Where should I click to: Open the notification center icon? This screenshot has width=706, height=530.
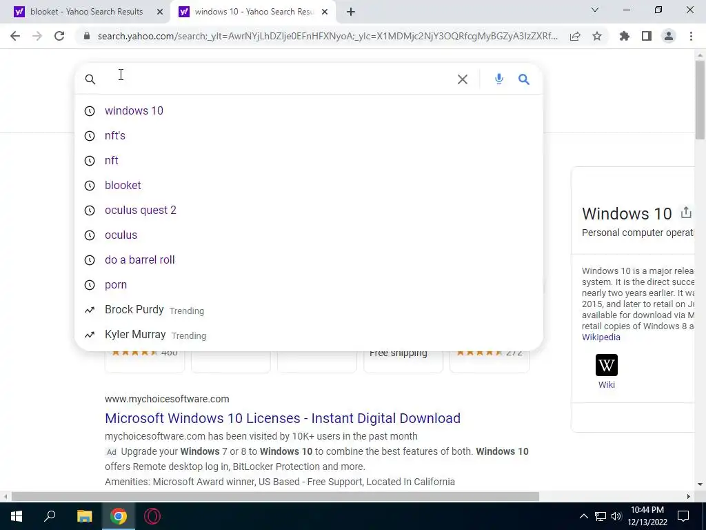[683, 516]
